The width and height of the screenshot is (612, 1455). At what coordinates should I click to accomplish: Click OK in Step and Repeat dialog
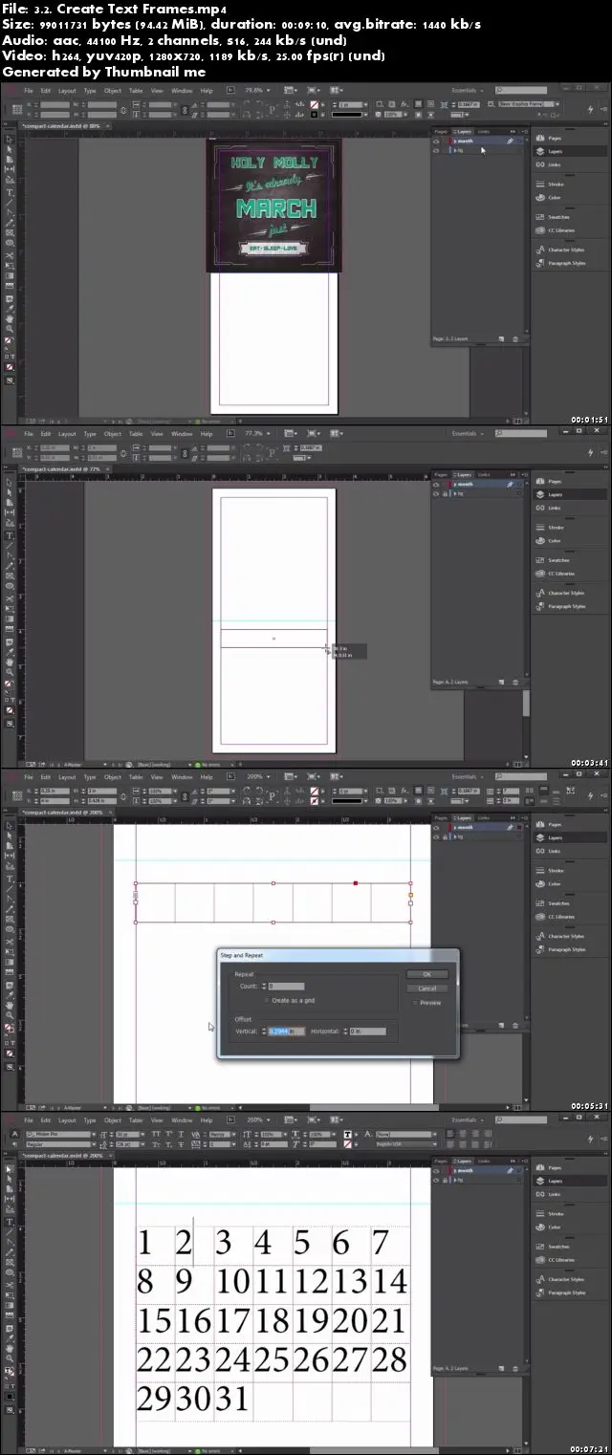tap(426, 974)
